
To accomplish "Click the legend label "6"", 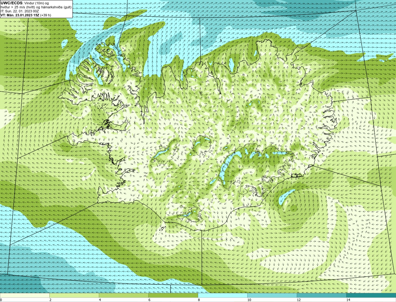I will (x=149, y=300).
